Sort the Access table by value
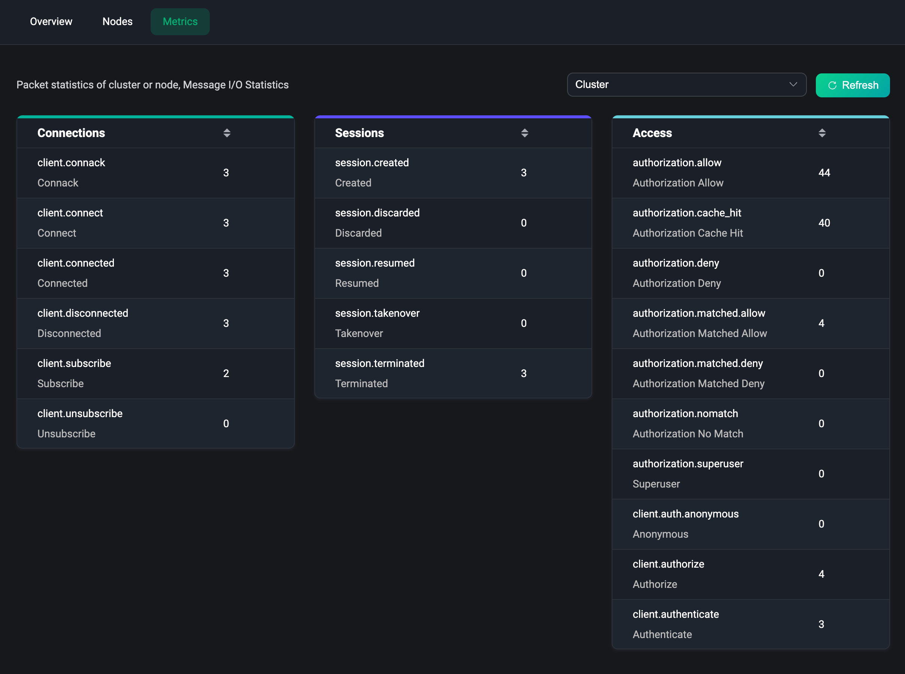The width and height of the screenshot is (905, 674). [x=822, y=133]
